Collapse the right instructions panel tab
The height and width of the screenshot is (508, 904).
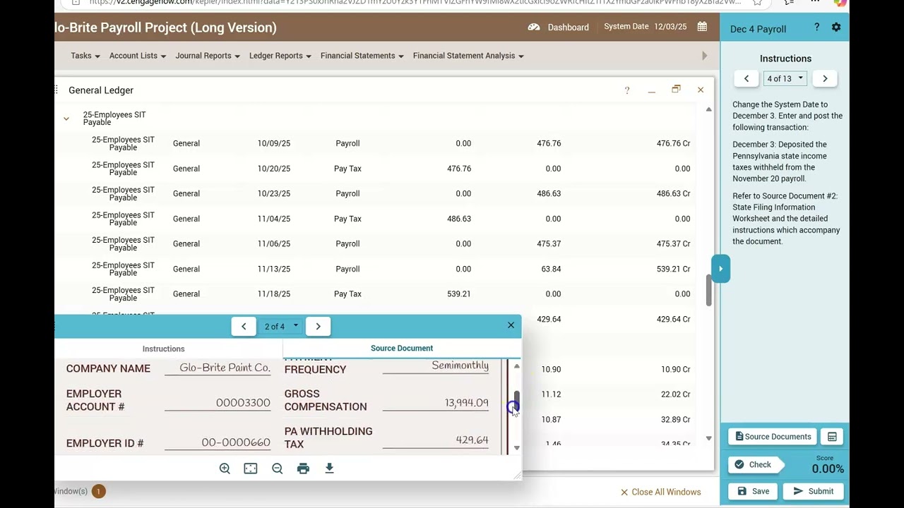(720, 268)
